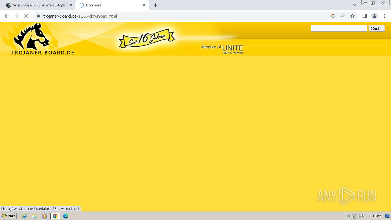Image resolution: width=391 pixels, height=220 pixels.
Task: Open the volume speaker tray icon
Action: (347, 216)
